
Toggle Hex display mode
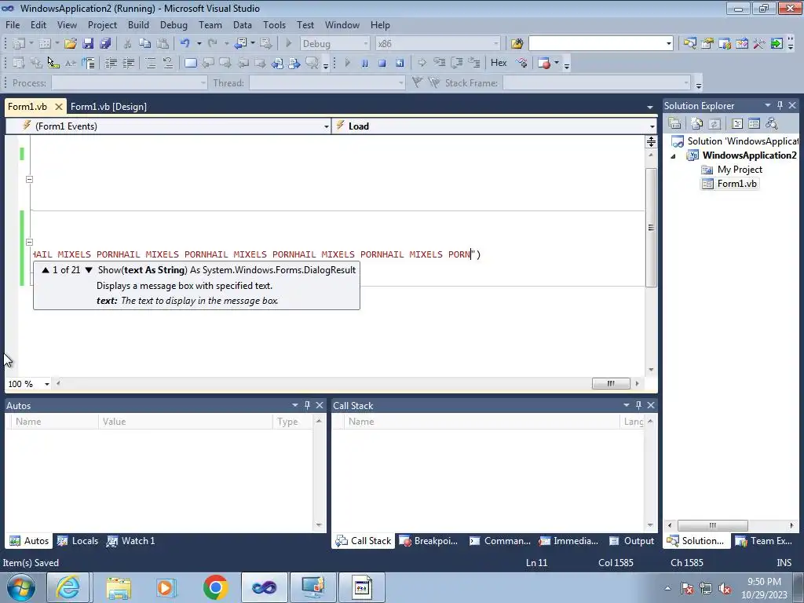point(499,63)
